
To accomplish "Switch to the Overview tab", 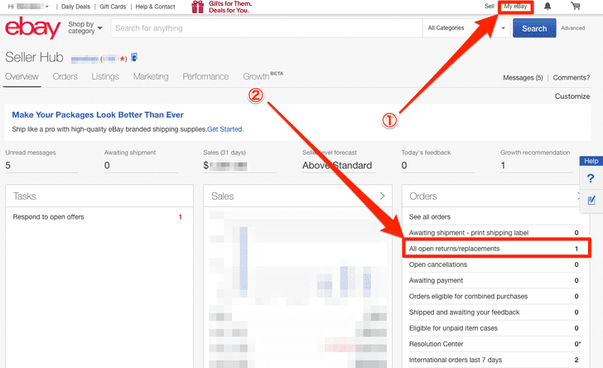I will tap(22, 76).
